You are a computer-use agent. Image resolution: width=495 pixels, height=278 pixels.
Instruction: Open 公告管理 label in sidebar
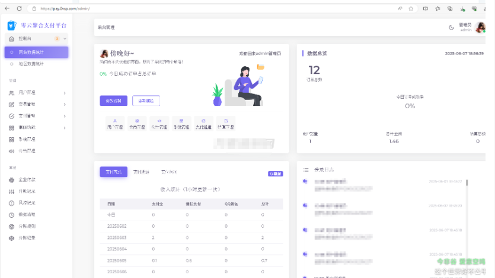click(27, 151)
